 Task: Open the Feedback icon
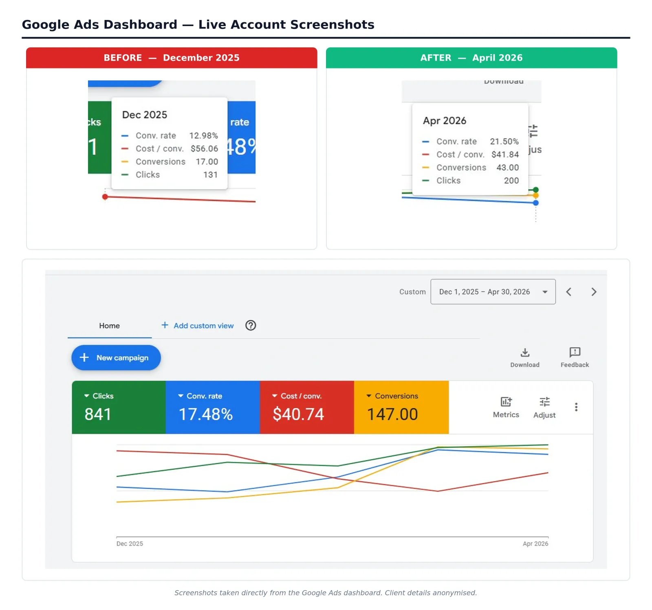575,352
